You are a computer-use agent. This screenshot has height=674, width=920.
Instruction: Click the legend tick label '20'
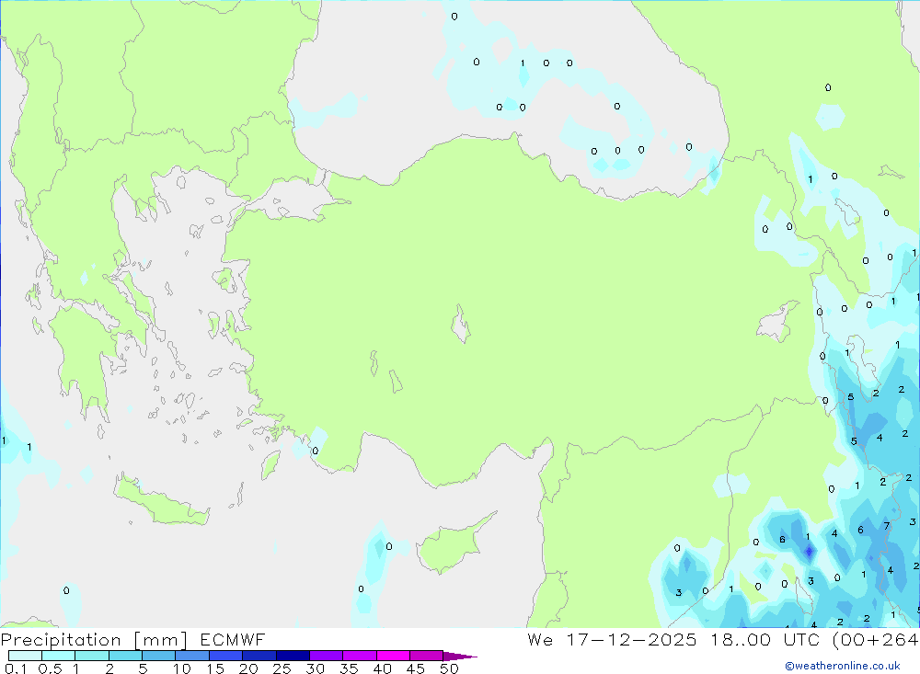tap(248, 668)
